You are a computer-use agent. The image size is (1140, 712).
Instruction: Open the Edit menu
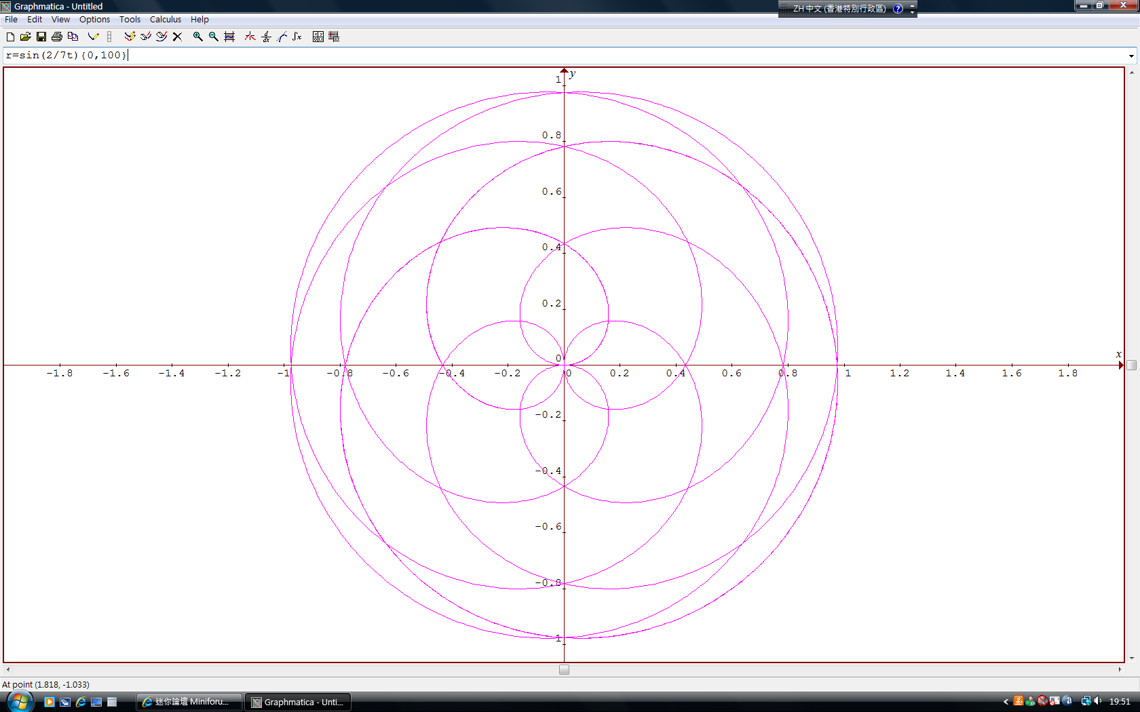click(35, 19)
